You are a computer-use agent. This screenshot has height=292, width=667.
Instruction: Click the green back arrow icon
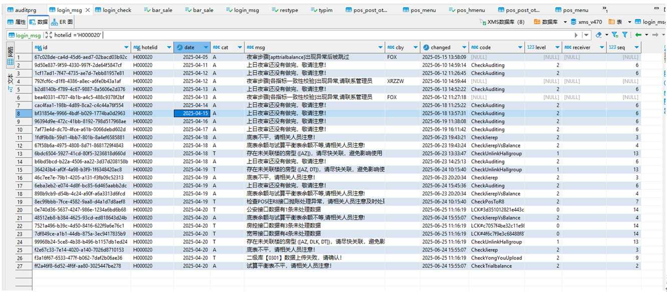click(638, 35)
